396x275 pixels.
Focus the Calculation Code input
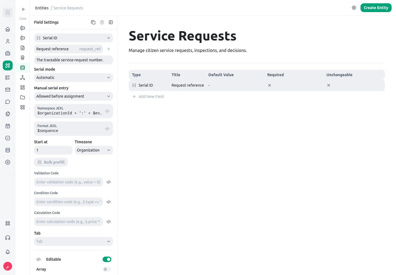(x=68, y=222)
